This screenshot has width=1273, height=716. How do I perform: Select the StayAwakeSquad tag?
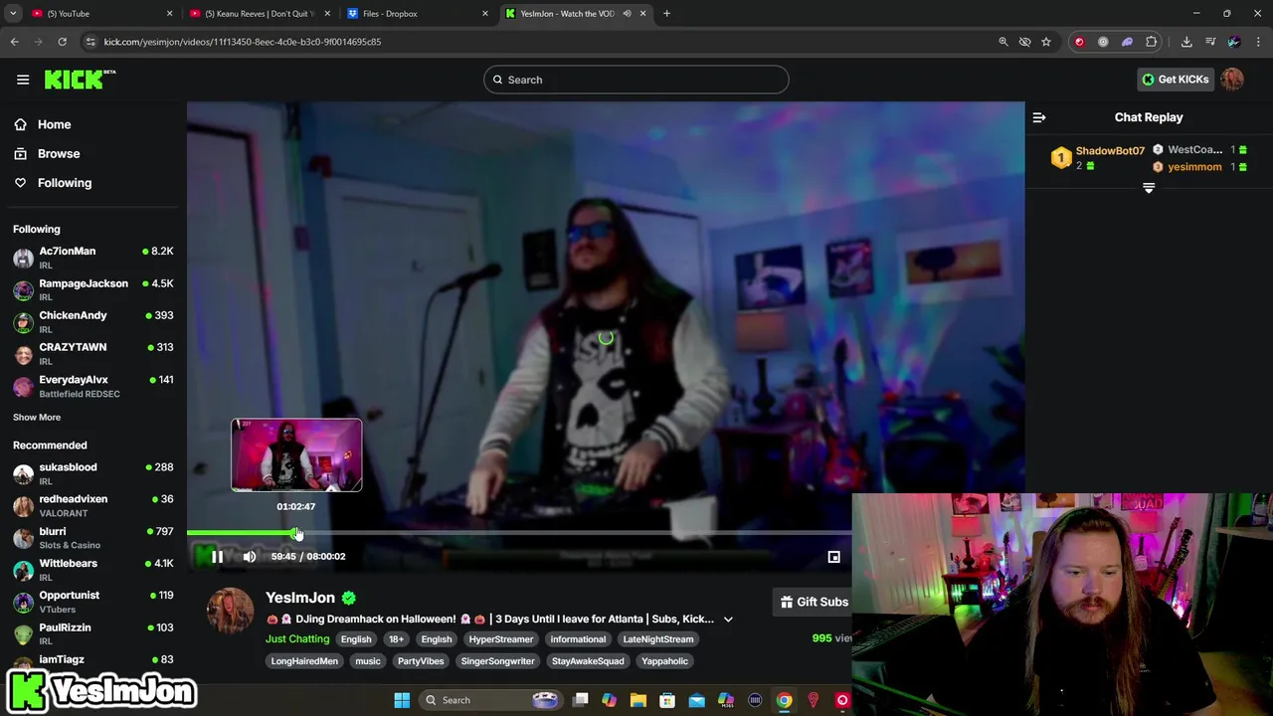pos(588,661)
